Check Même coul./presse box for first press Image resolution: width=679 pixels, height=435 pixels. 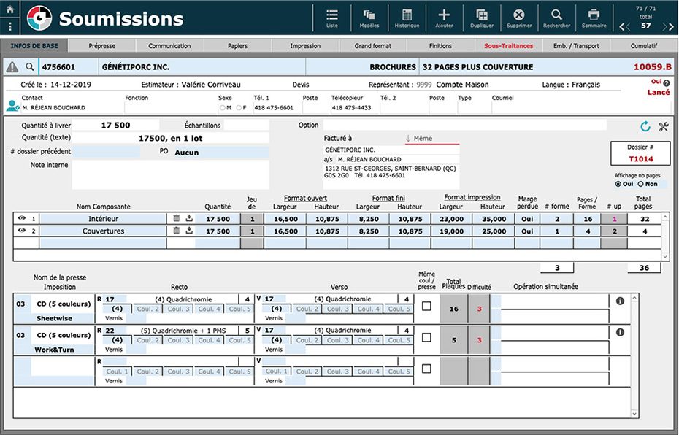click(x=426, y=307)
